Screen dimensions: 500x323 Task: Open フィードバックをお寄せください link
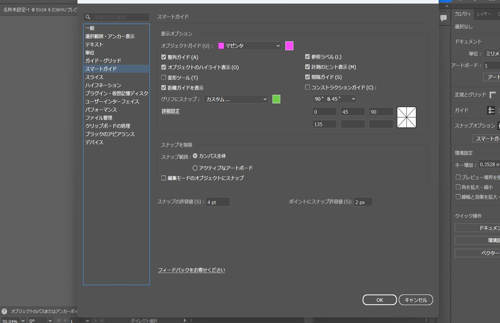coord(191,270)
